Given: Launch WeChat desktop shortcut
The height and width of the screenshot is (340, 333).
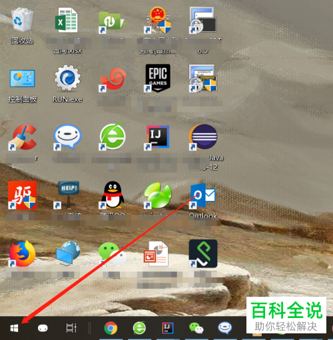Looking at the screenshot, I should [113, 254].
